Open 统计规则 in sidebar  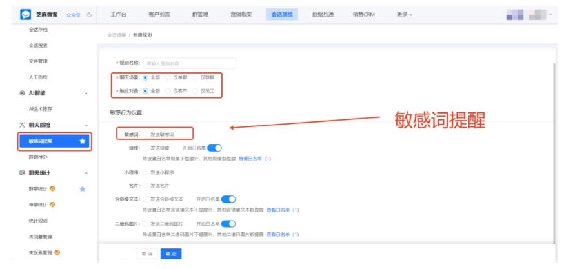pos(38,221)
